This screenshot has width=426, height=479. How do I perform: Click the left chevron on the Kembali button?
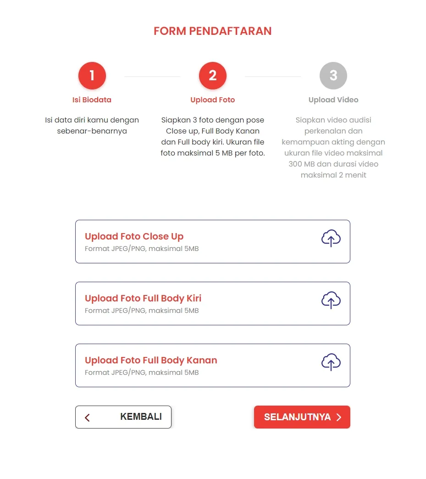click(x=88, y=418)
